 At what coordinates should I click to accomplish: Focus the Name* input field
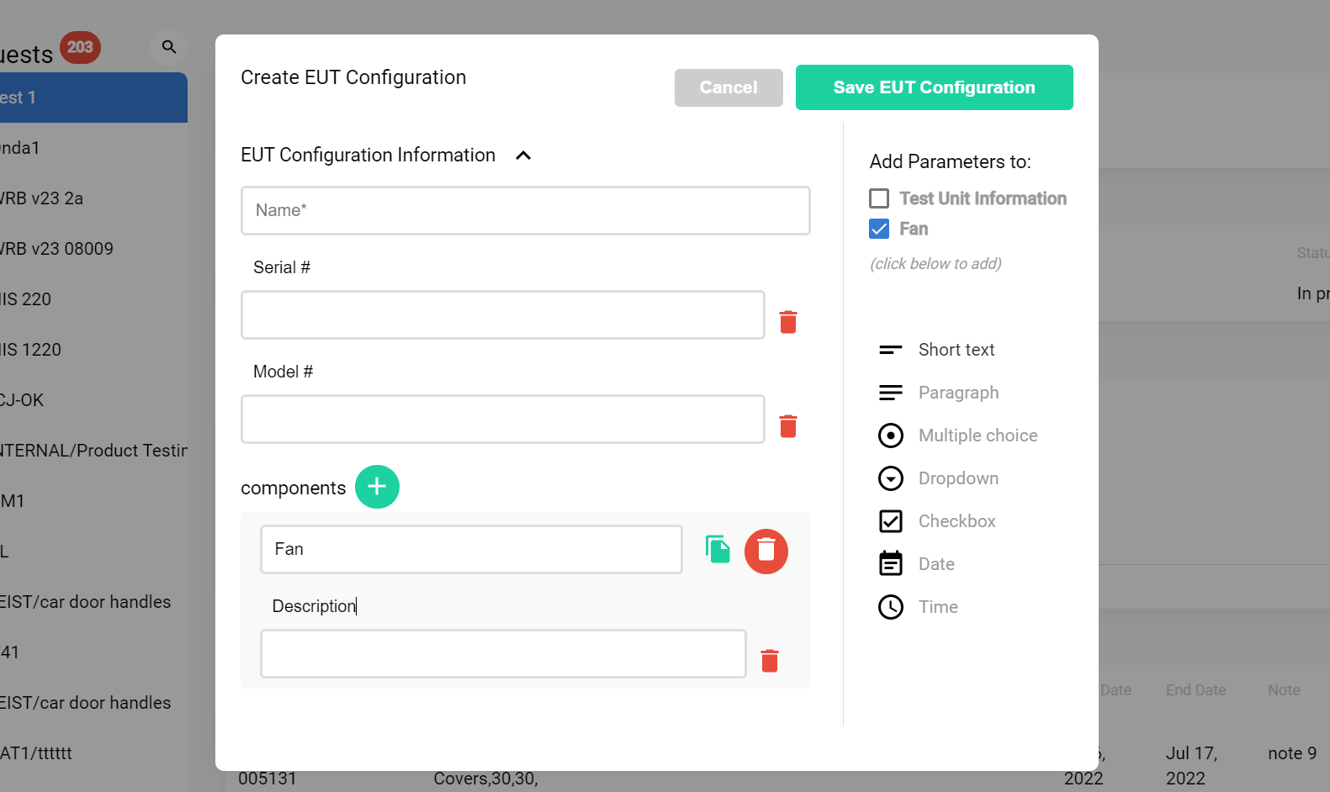coord(525,210)
